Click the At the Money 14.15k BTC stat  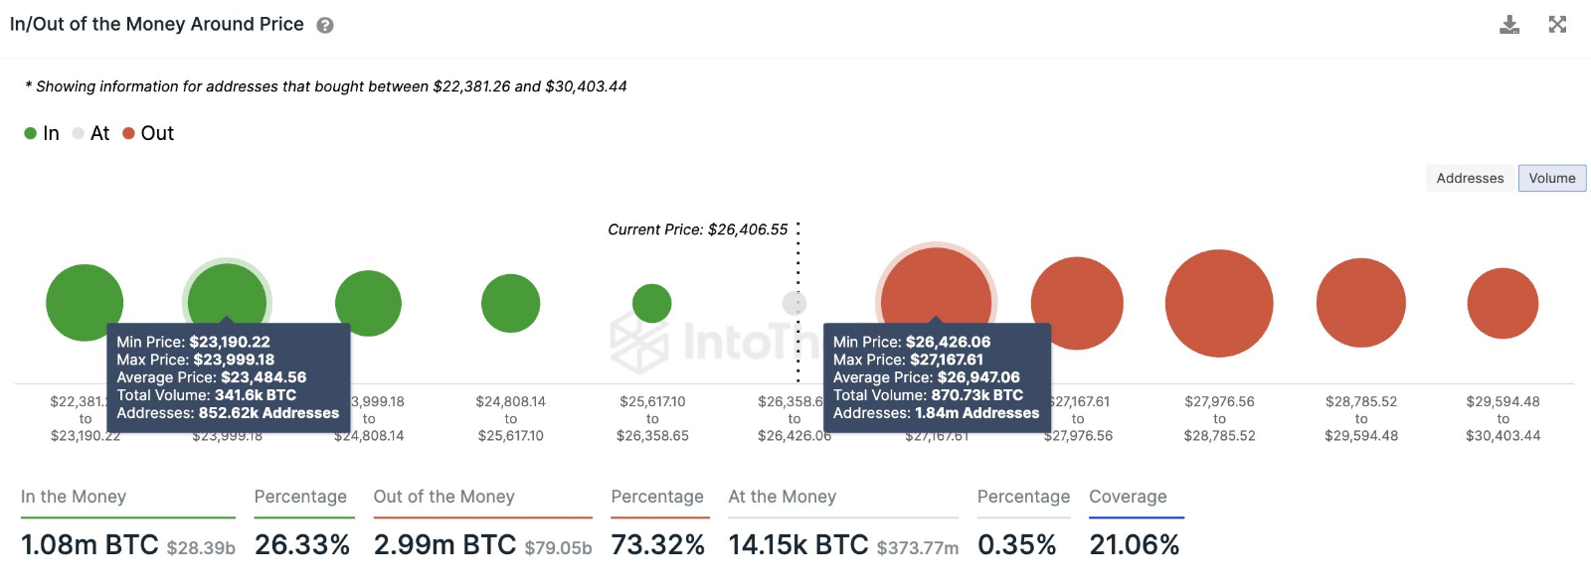[795, 544]
